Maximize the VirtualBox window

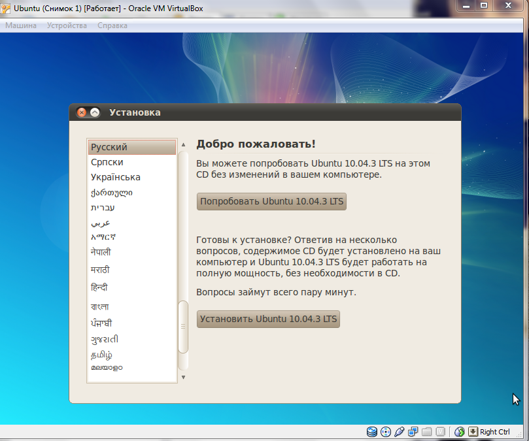tap(484, 6)
